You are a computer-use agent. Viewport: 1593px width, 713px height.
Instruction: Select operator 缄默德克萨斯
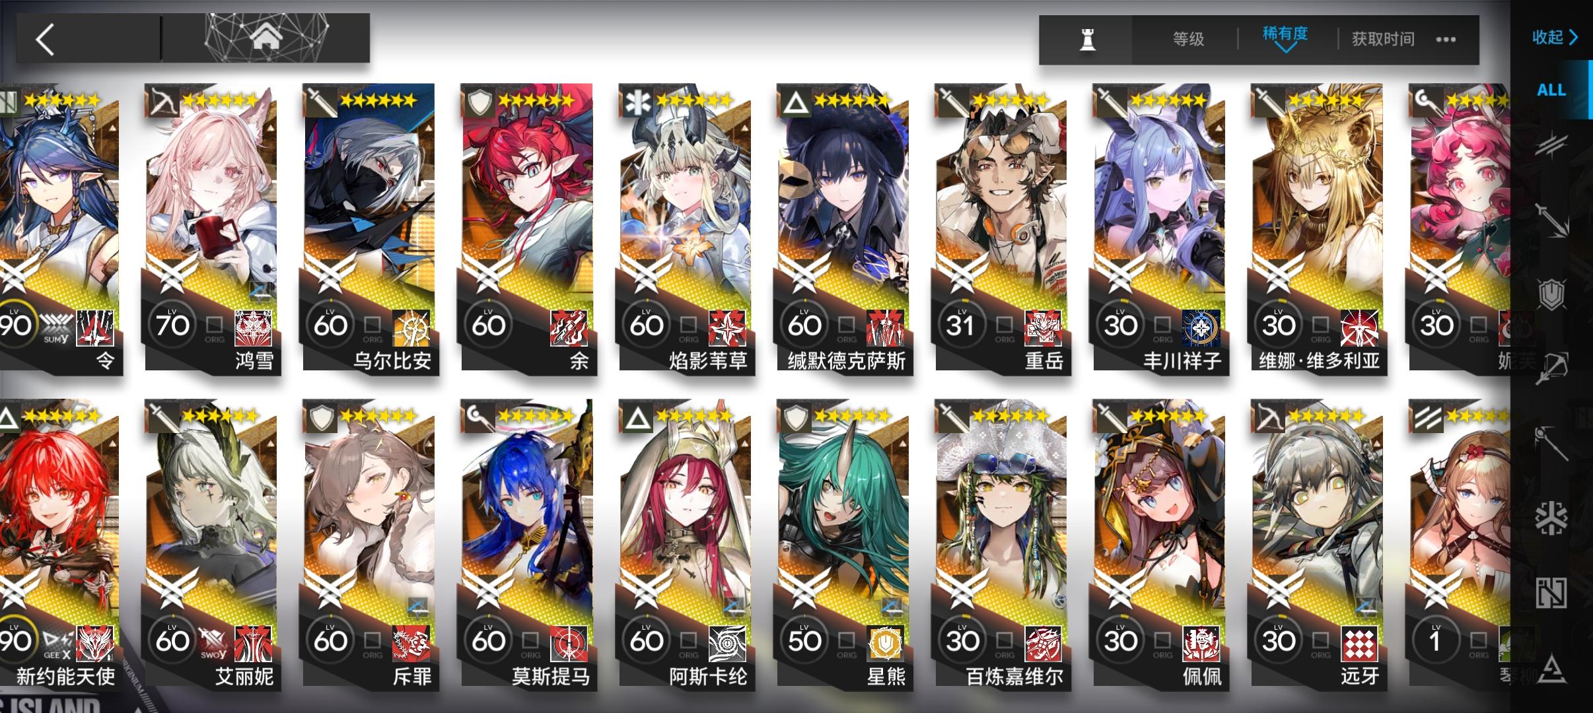(x=843, y=229)
